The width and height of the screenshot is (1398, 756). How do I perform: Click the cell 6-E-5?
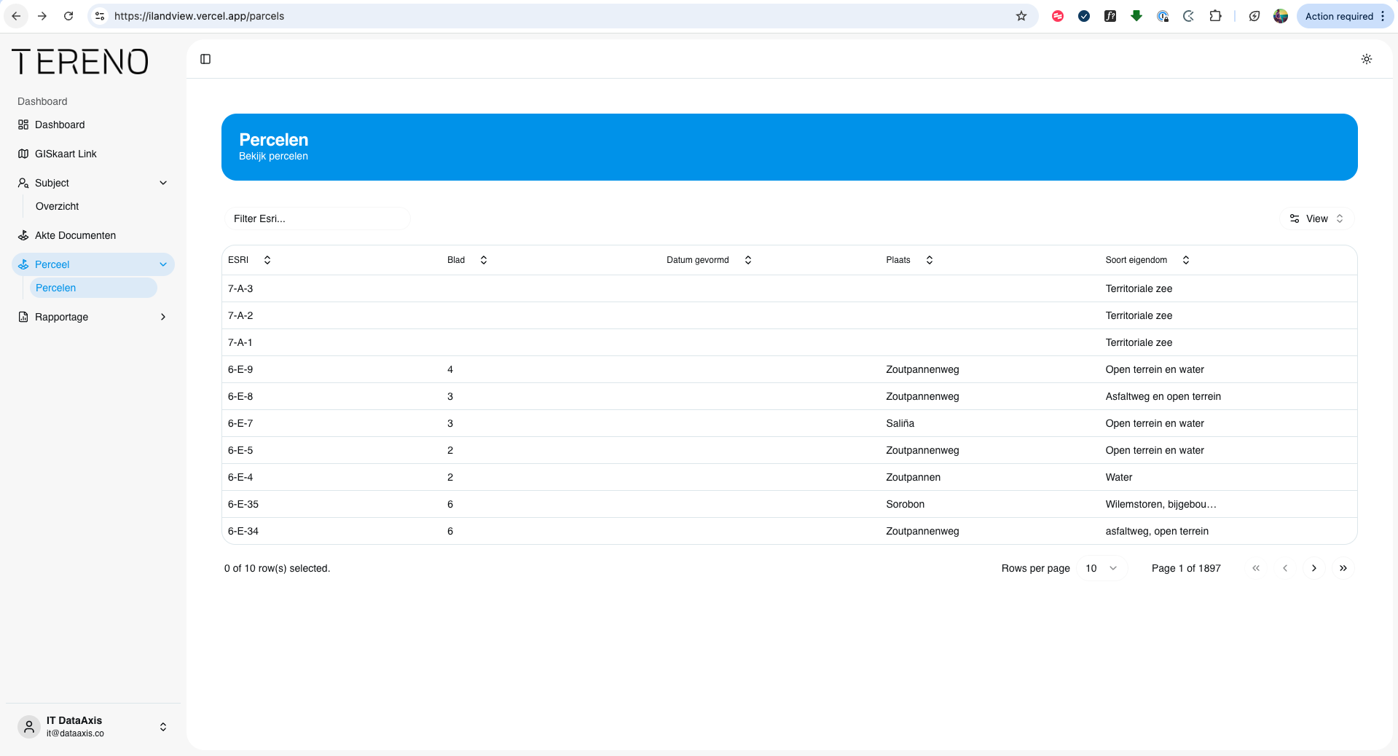[x=240, y=450]
